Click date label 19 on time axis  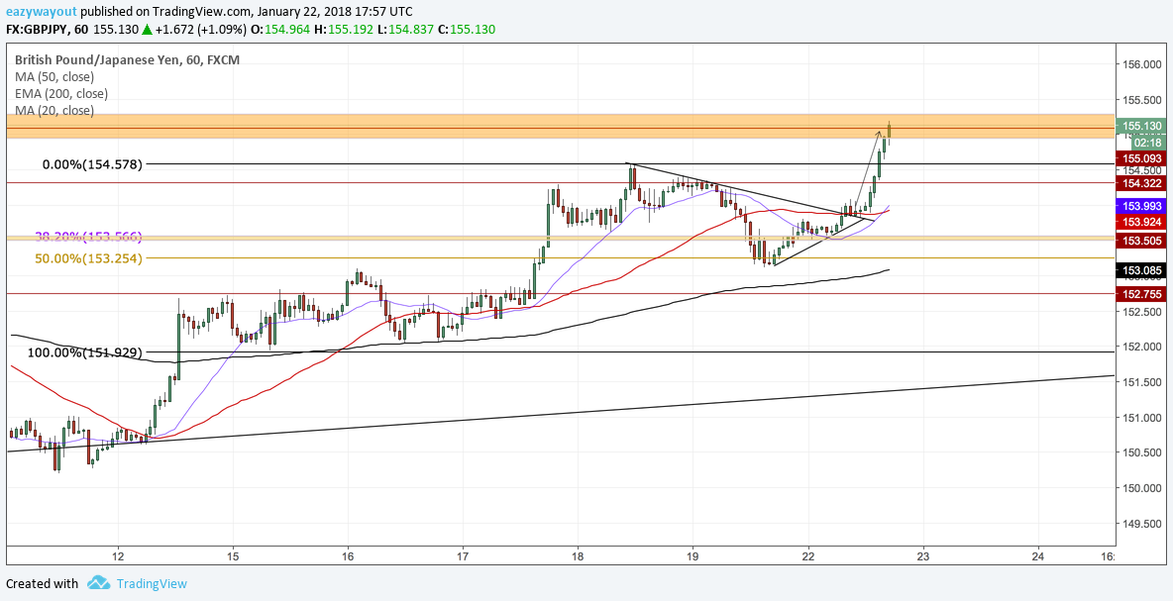tap(693, 556)
